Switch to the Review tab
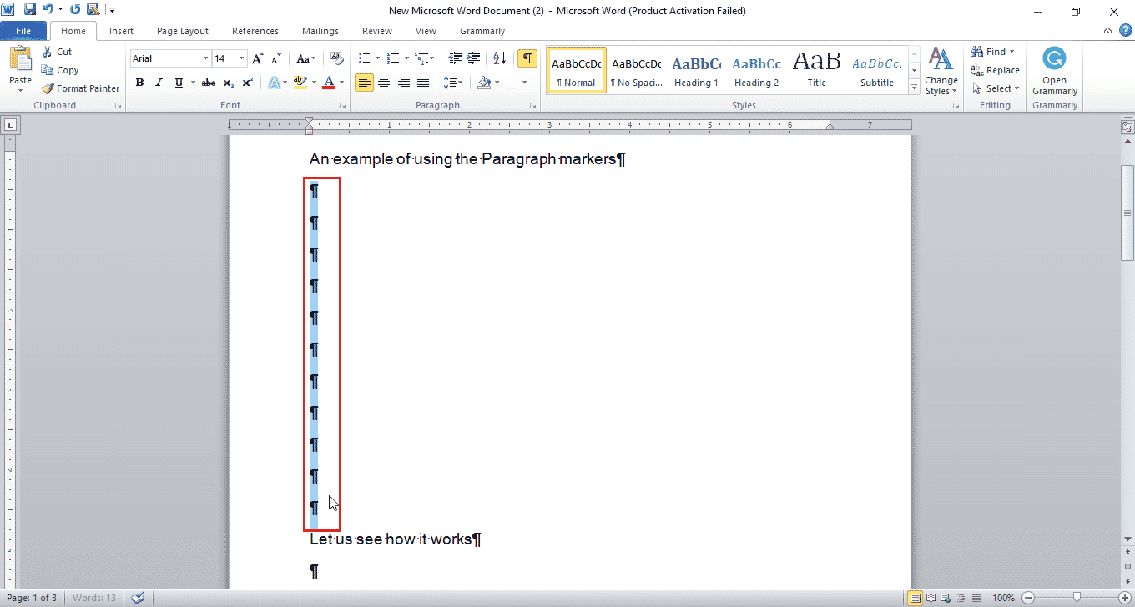This screenshot has height=607, width=1135. coord(377,31)
